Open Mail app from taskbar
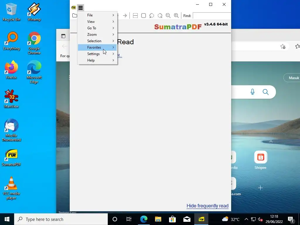Viewport: 300px width, 225px height. (x=187, y=219)
